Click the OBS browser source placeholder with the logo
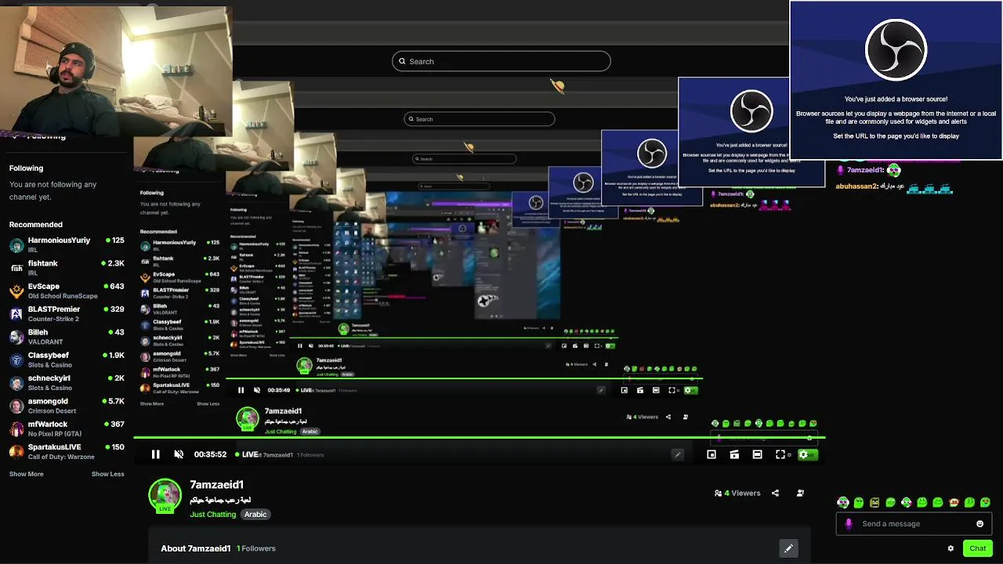 [x=896, y=80]
